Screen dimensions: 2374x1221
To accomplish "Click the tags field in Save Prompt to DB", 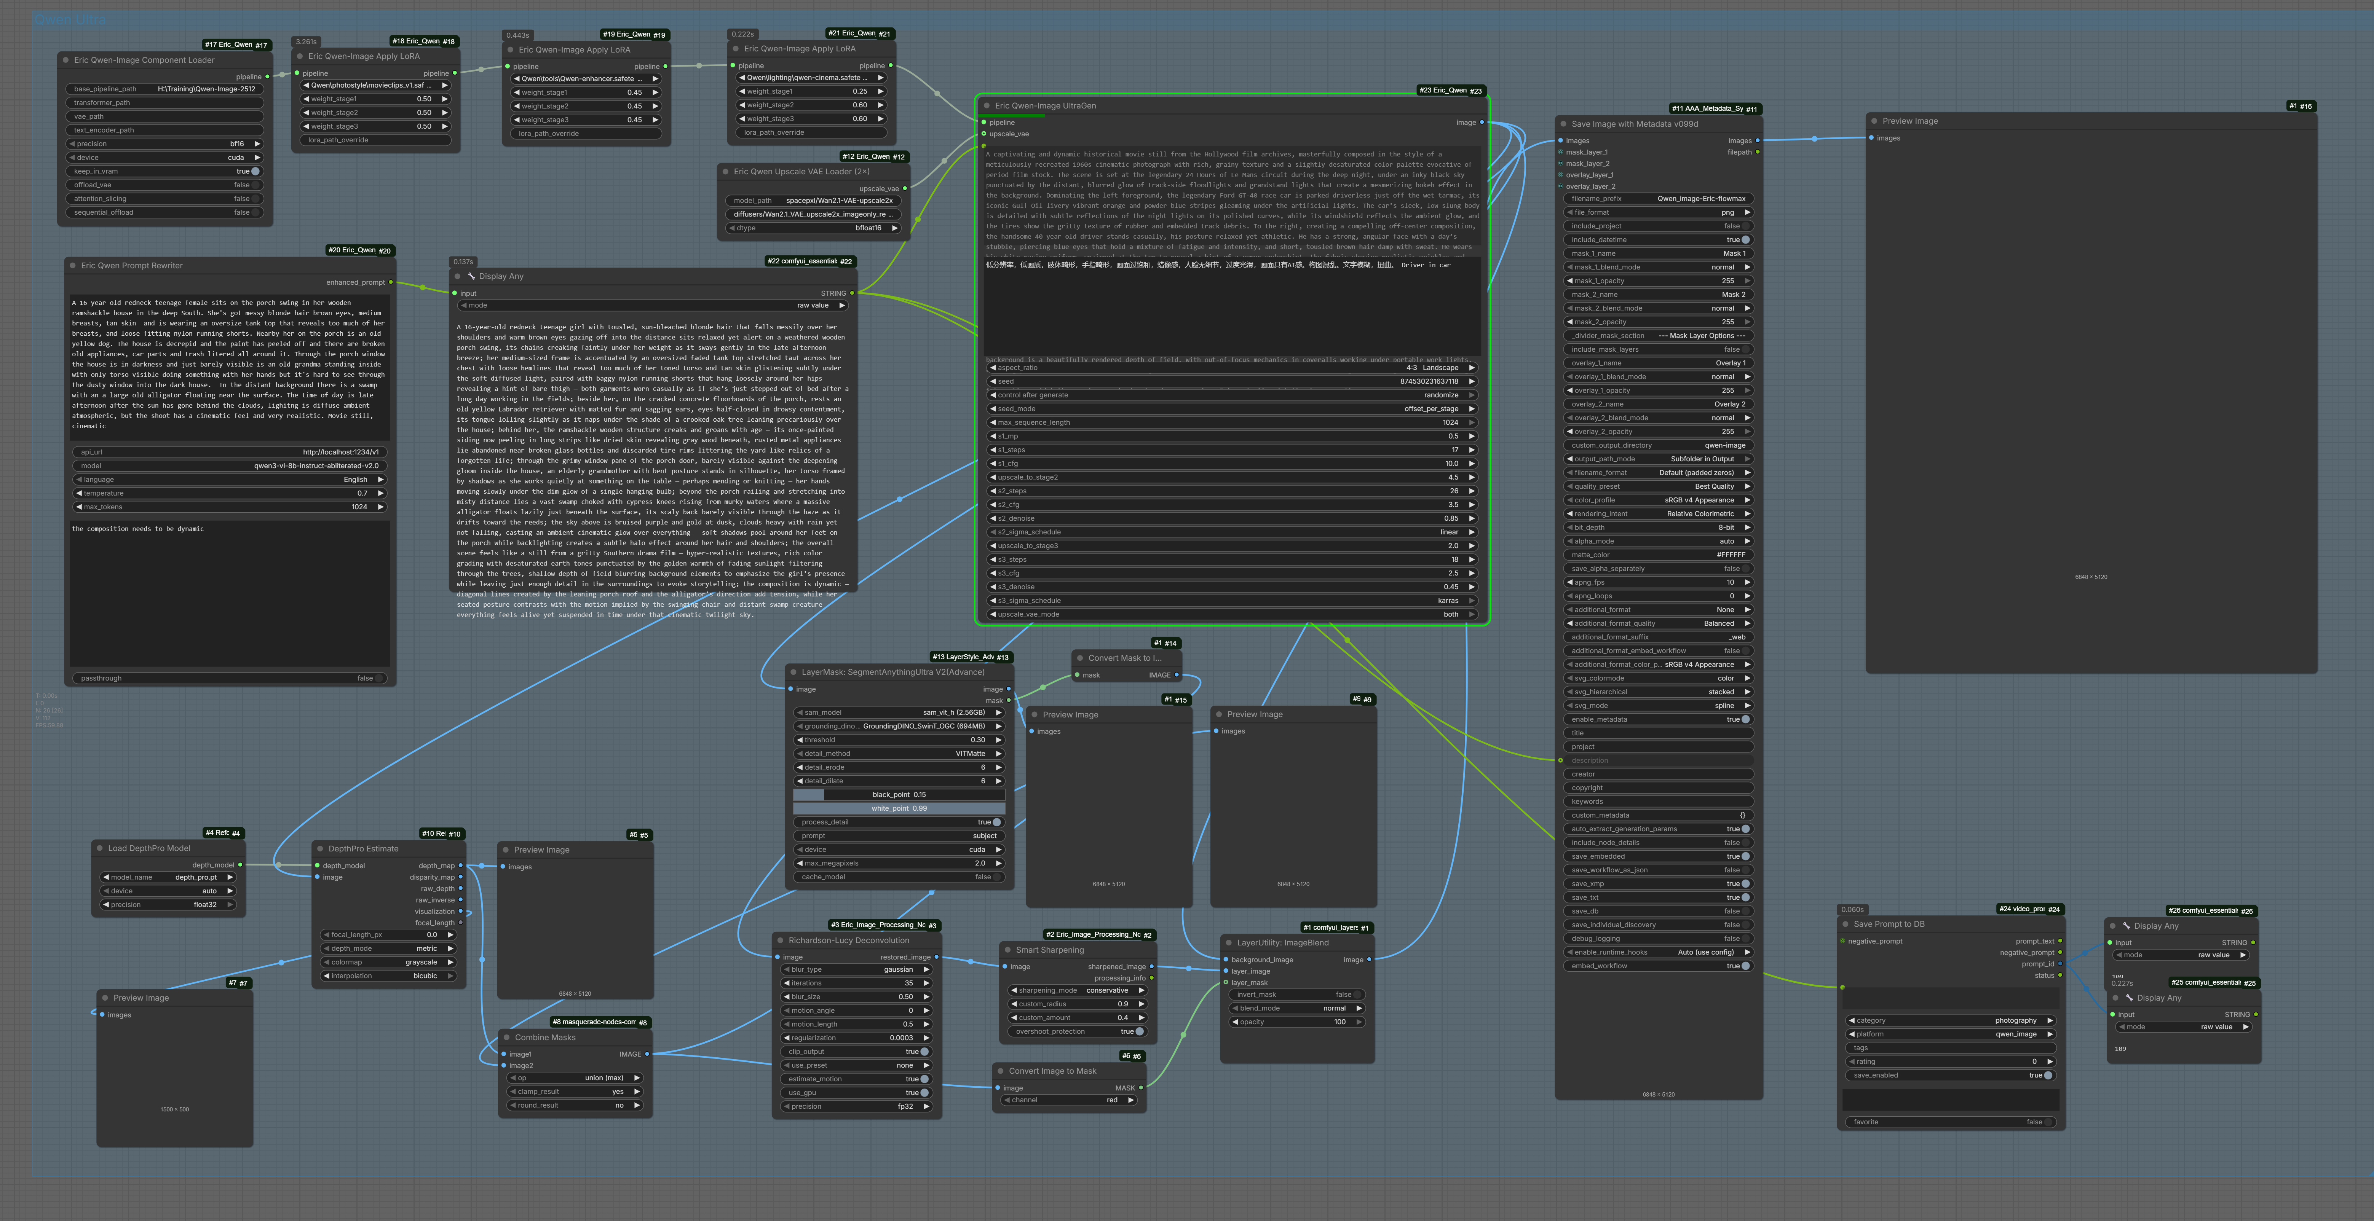I will tap(1950, 1049).
